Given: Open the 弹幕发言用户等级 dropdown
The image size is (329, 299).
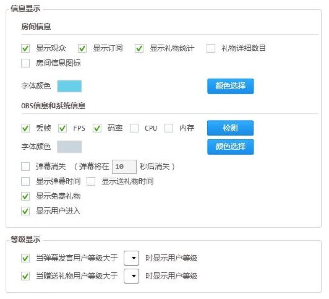Looking at the screenshot, I should click(x=131, y=258).
